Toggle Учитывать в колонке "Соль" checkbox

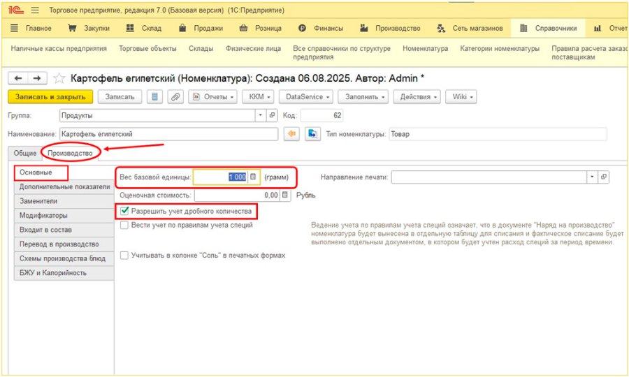124,256
